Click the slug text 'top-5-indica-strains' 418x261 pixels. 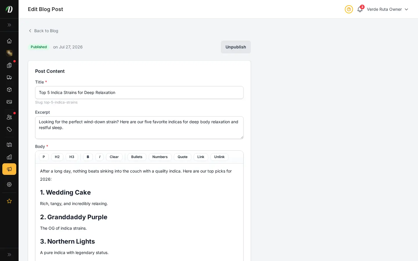tap(61, 102)
